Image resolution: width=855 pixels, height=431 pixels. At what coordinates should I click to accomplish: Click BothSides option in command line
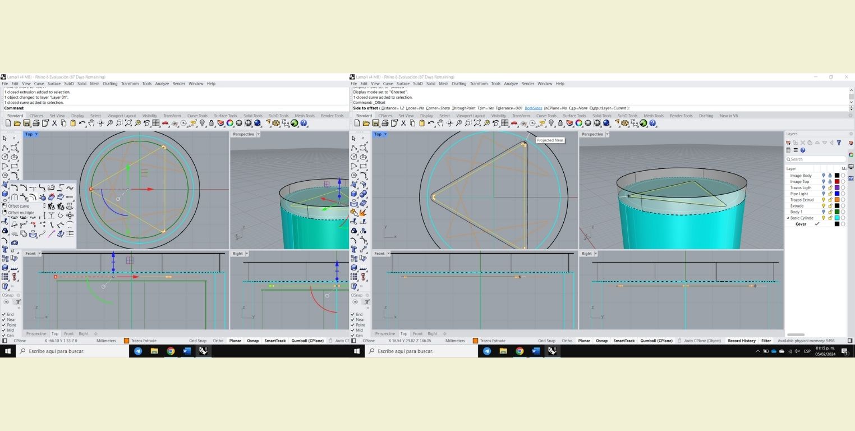pyautogui.click(x=534, y=108)
